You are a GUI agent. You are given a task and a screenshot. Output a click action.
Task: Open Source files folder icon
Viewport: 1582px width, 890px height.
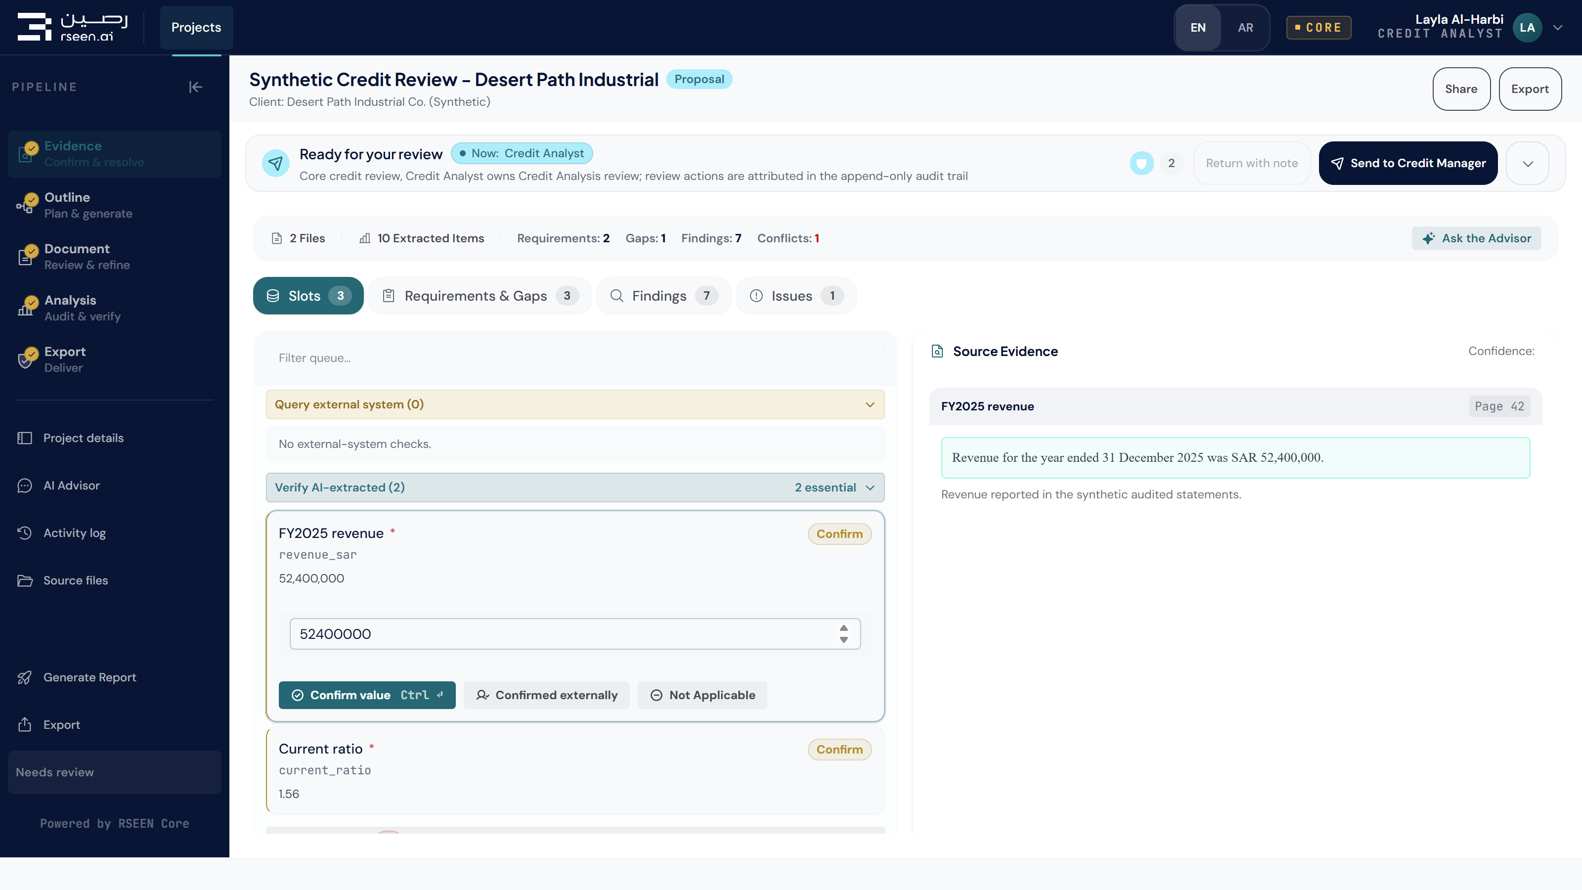click(x=25, y=580)
